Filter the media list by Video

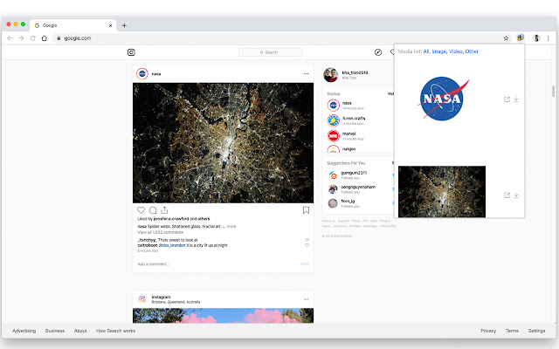(x=456, y=51)
